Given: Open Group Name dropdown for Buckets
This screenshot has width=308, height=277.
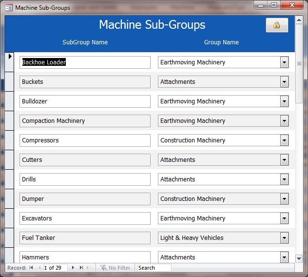Looking at the screenshot, I should coord(284,82).
